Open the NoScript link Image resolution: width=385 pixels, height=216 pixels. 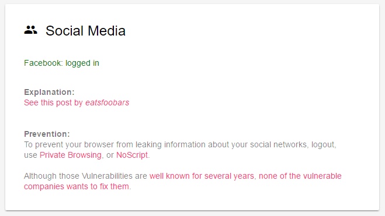coord(132,155)
